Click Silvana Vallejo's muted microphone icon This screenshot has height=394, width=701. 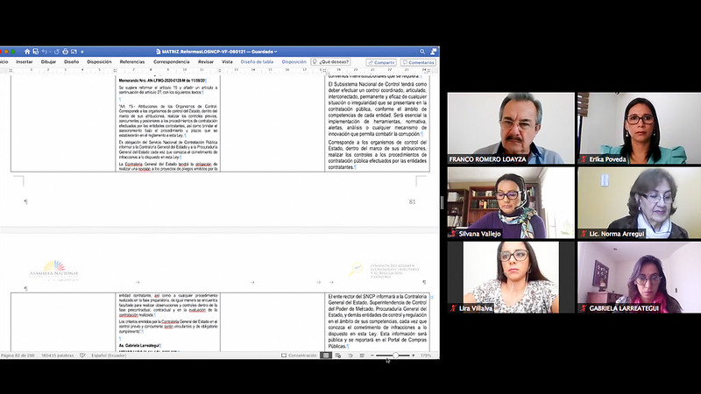pyautogui.click(x=453, y=234)
